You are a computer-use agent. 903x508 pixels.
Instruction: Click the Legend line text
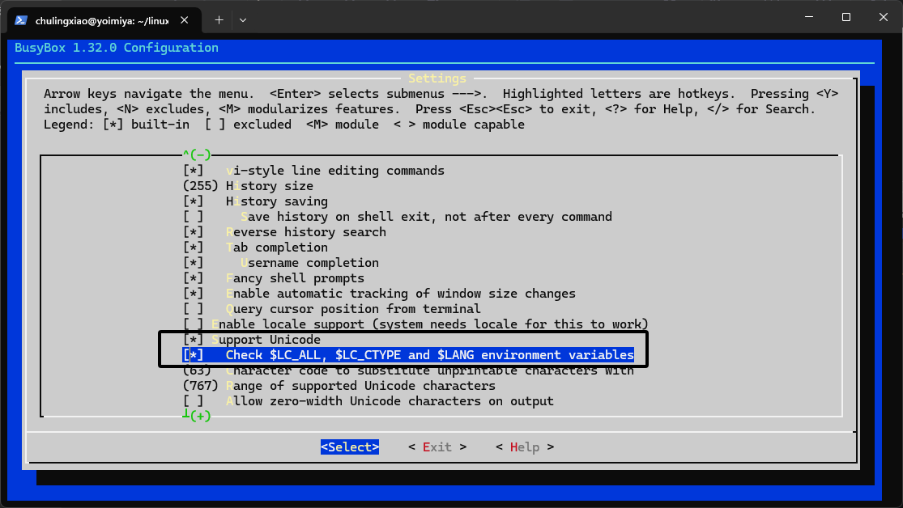coord(284,125)
